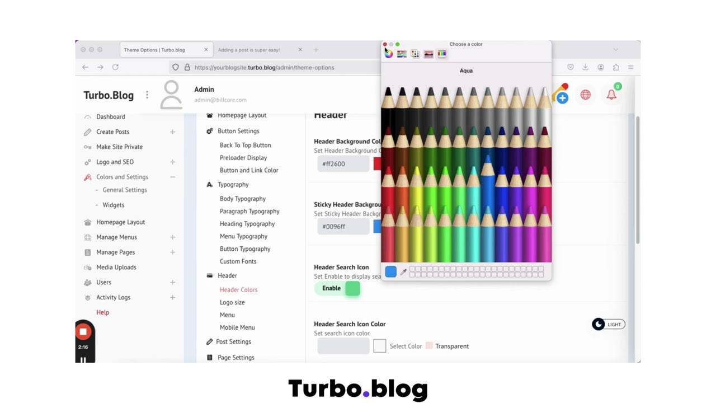
Task: Click Select Color for search icon
Action: click(406, 346)
